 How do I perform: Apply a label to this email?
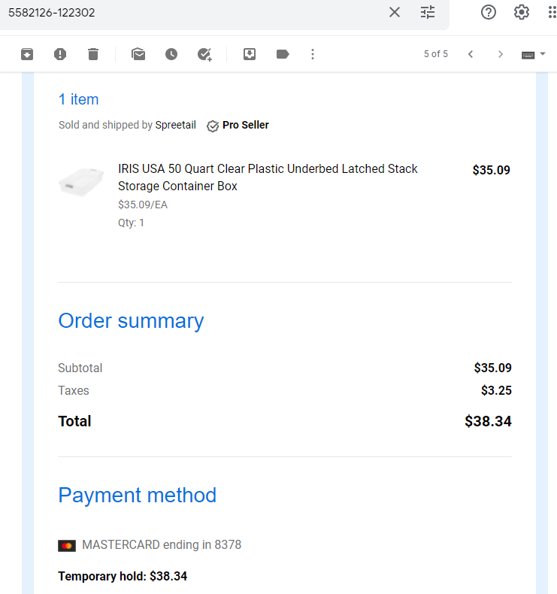283,54
